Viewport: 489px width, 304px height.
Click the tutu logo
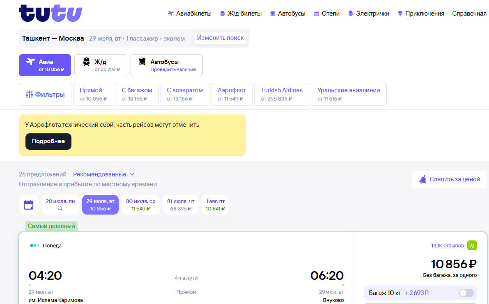click(51, 14)
